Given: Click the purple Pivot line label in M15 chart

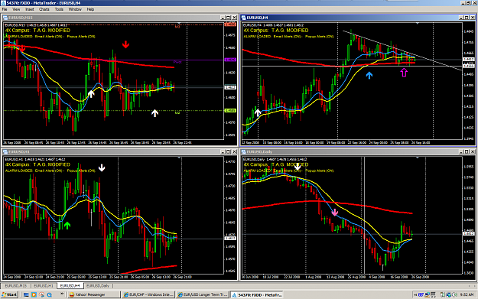Looking at the screenshot, I should pyautogui.click(x=177, y=62).
